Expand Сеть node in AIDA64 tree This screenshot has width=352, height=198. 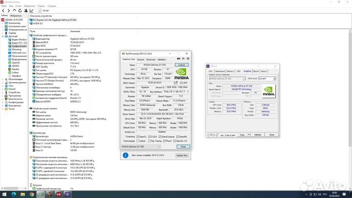click(x=3, y=86)
